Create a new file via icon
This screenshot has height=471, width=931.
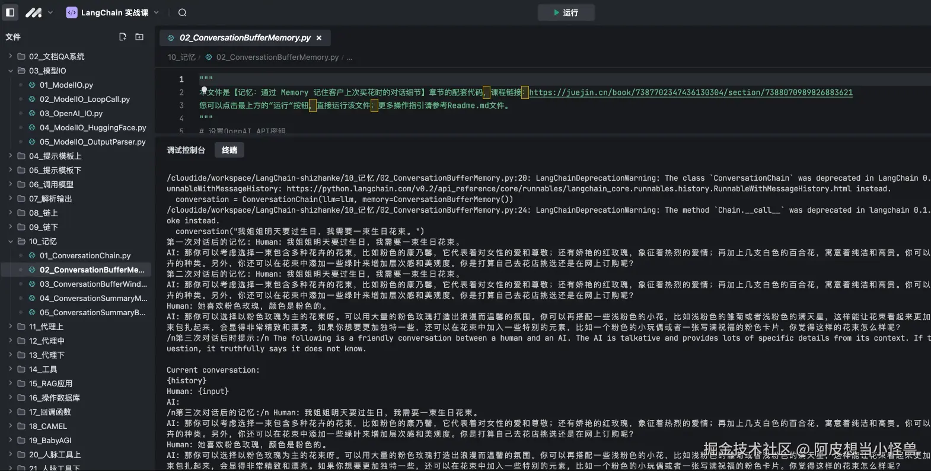(x=123, y=37)
